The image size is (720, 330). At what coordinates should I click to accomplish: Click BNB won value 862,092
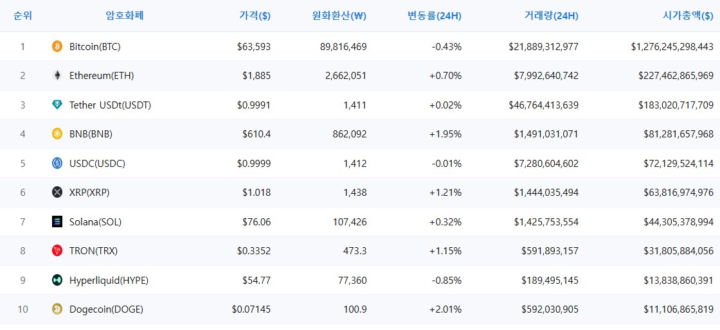point(350,134)
